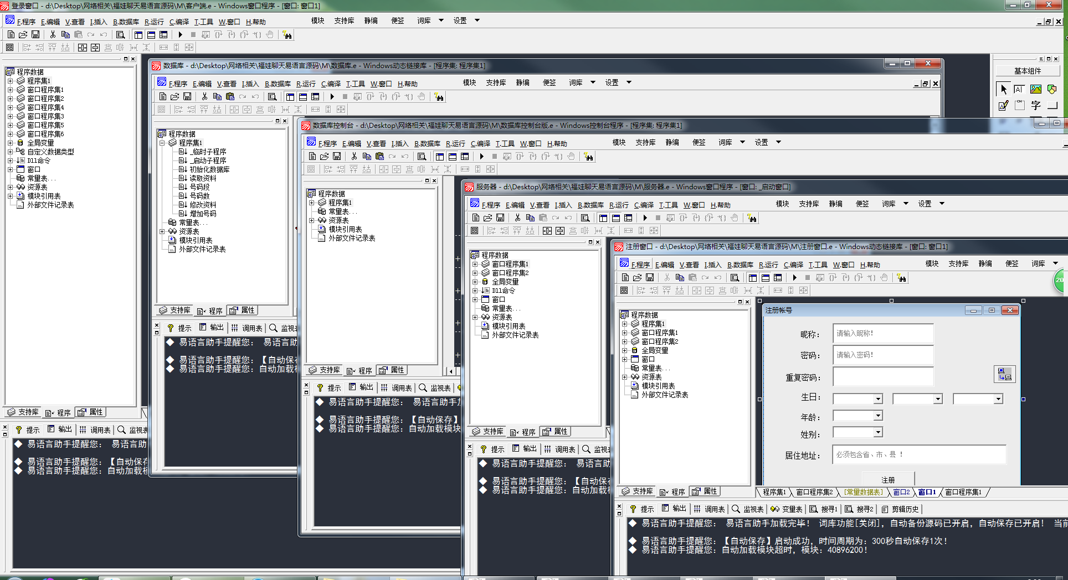Click binoculars help-search icon in 登录窗口 toolbar
Screen dimensions: 1068x580
287,35
